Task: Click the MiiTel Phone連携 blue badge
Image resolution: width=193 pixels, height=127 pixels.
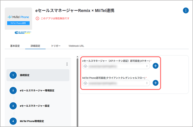Action: (x=18, y=23)
